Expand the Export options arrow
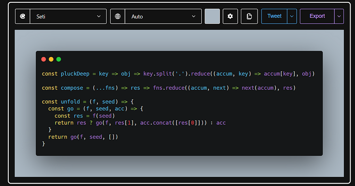 (x=339, y=16)
